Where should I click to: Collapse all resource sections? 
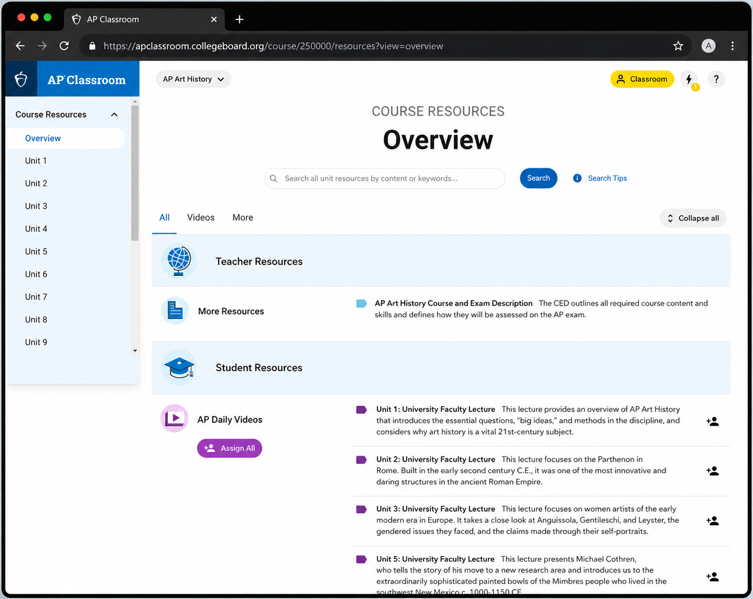(x=693, y=218)
